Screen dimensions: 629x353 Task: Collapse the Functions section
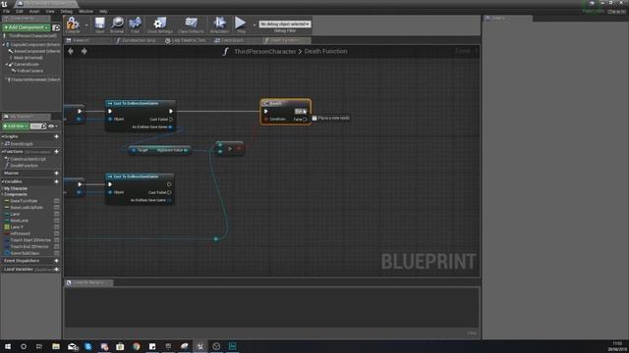[2, 152]
